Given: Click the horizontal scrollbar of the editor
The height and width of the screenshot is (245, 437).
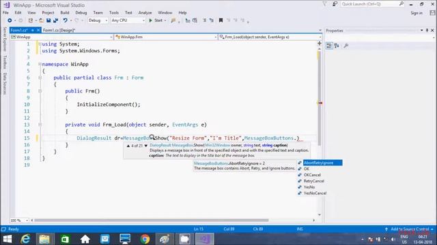Looking at the screenshot, I should [x=152, y=220].
